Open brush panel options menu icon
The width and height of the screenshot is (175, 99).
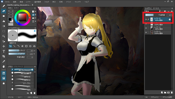35,67
